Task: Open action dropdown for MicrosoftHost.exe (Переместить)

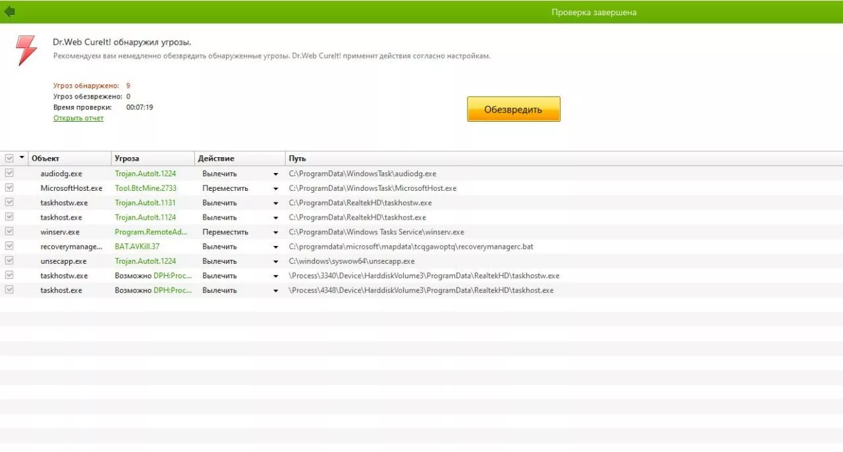Action: pos(276,189)
